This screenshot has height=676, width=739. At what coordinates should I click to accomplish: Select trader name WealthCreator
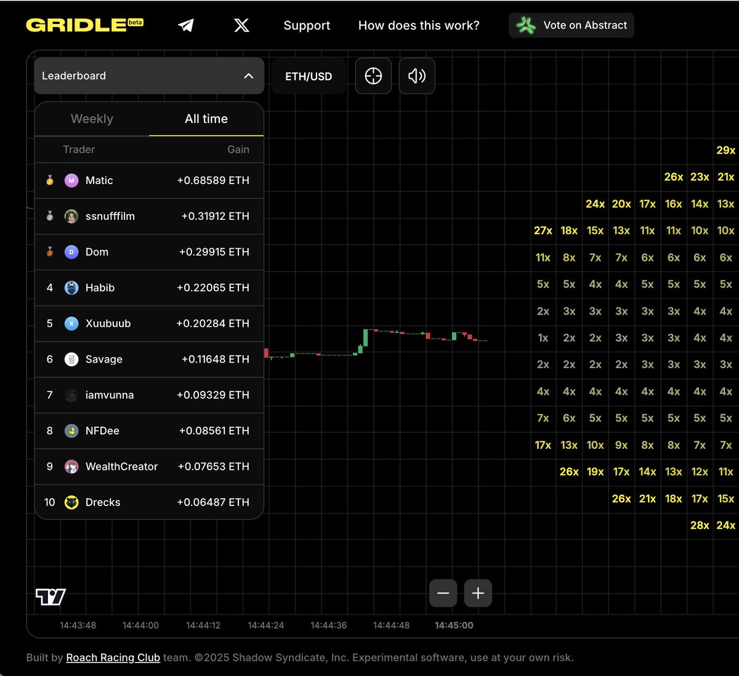pyautogui.click(x=122, y=466)
